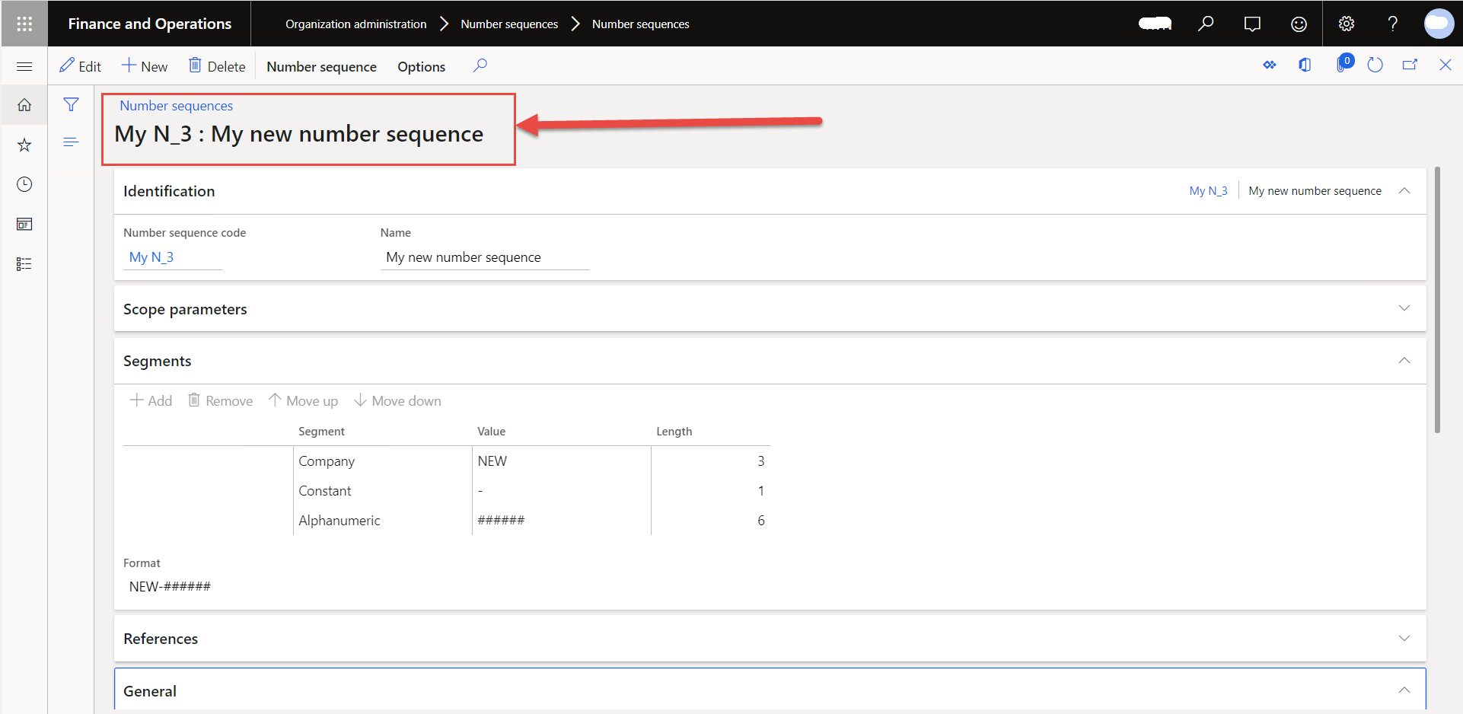Open Recent clock icon in sidebar
The height and width of the screenshot is (714, 1463).
pyautogui.click(x=24, y=184)
